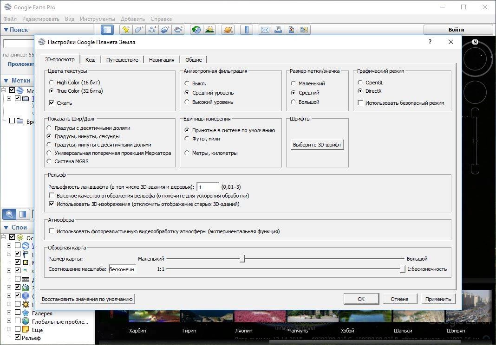Switch to the Общие tab
This screenshot has height=345, width=496.
tap(193, 60)
